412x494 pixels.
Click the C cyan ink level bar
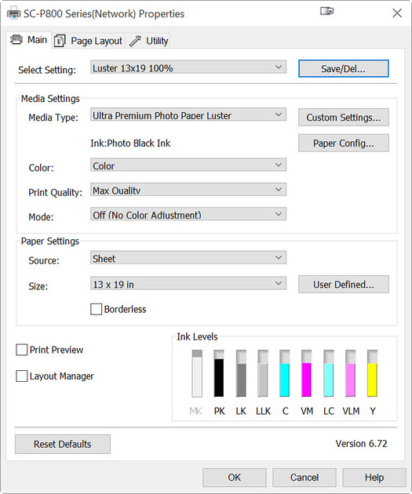[x=285, y=373]
